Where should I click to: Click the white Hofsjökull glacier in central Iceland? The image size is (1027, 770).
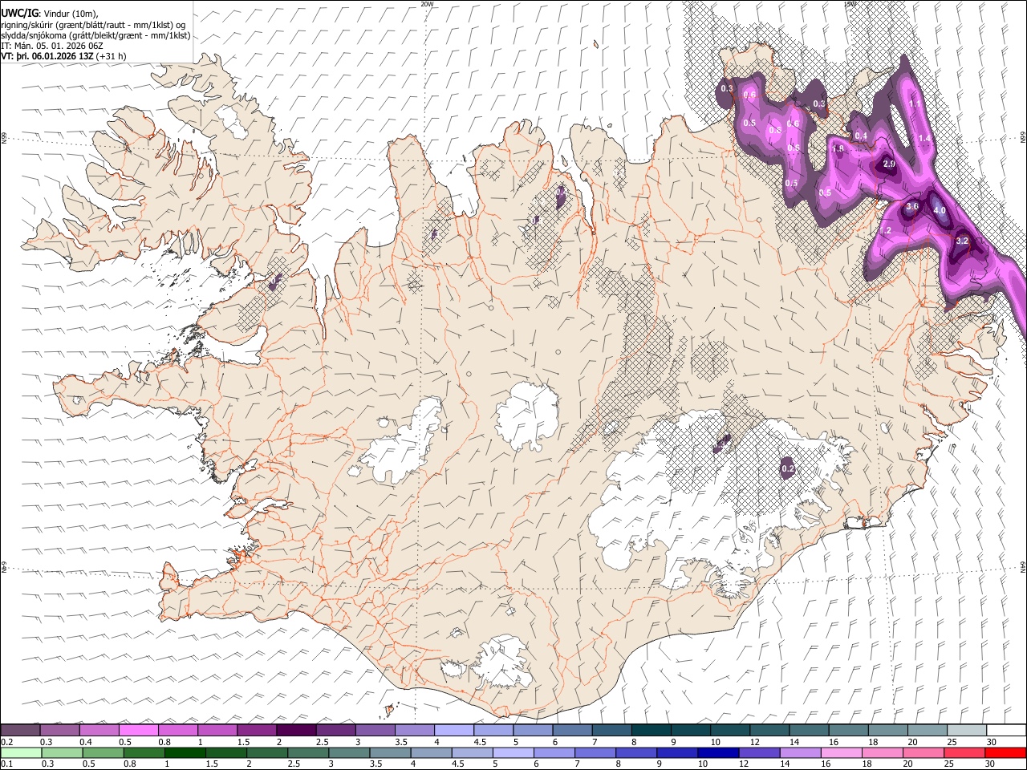(527, 416)
